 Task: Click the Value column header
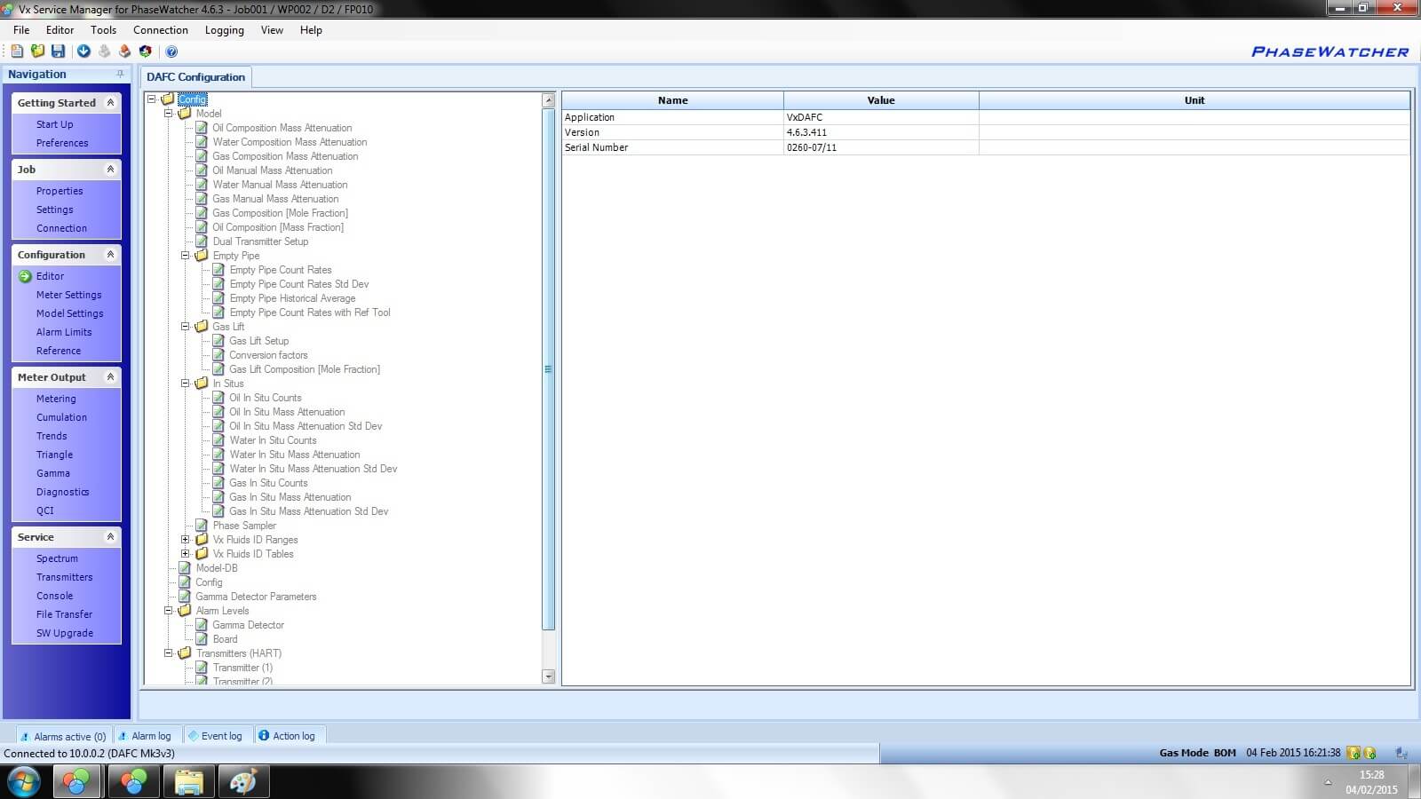click(x=881, y=100)
